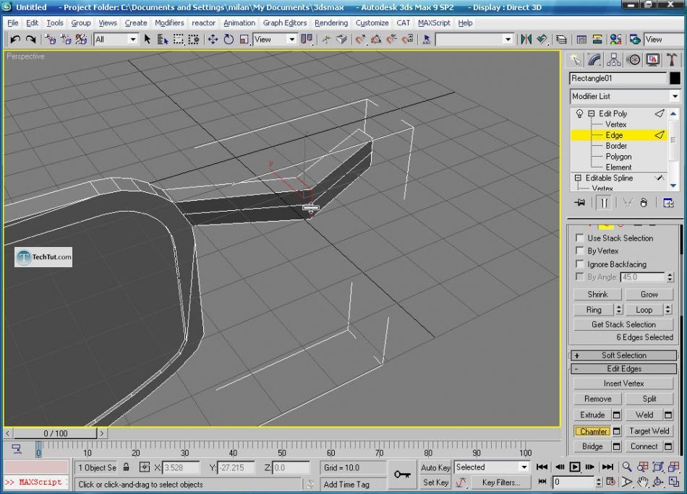Image resolution: width=687 pixels, height=494 pixels.
Task: Click the Undo arrow icon
Action: click(14, 40)
